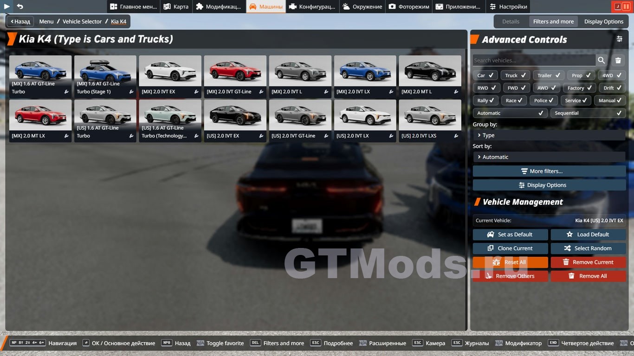Click Vehicle Selector in breadcrumb
The height and width of the screenshot is (356, 634).
(82, 21)
